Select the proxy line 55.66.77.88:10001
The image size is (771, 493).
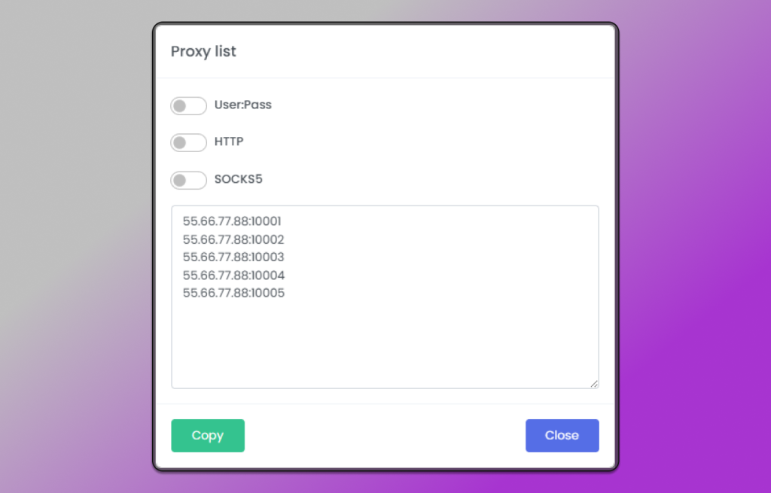point(232,221)
